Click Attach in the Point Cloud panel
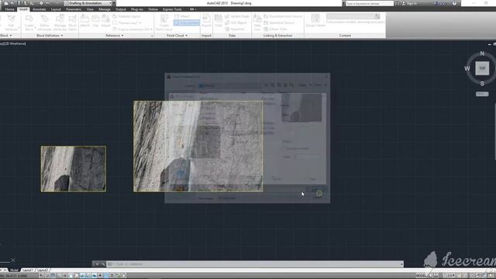496x279 pixels. 183,16
